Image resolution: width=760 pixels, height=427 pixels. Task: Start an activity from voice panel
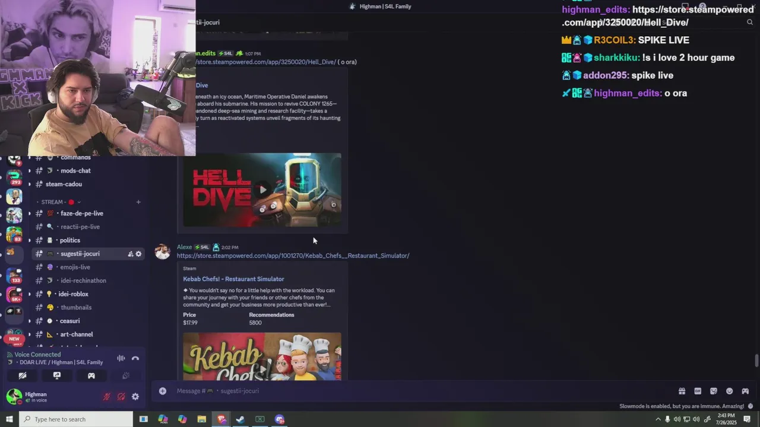[x=91, y=375]
